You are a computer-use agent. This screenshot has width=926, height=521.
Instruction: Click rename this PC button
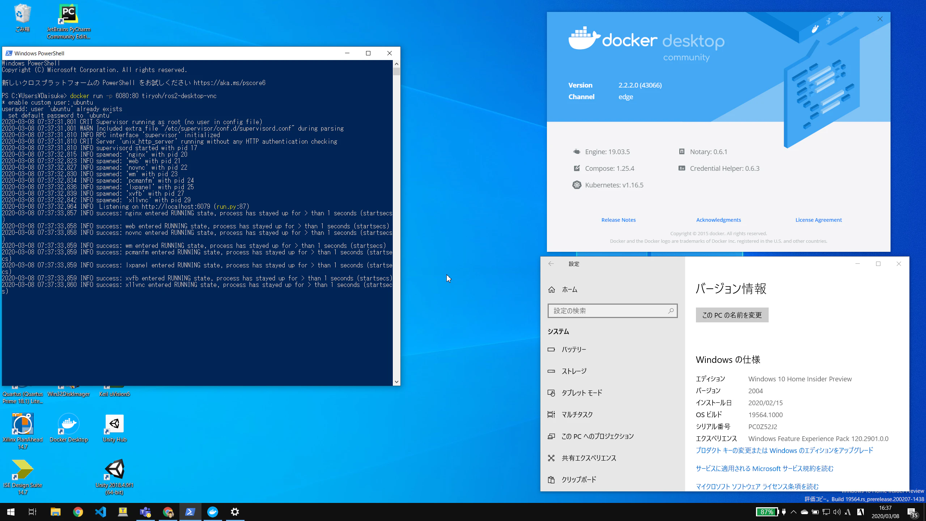[x=732, y=315]
